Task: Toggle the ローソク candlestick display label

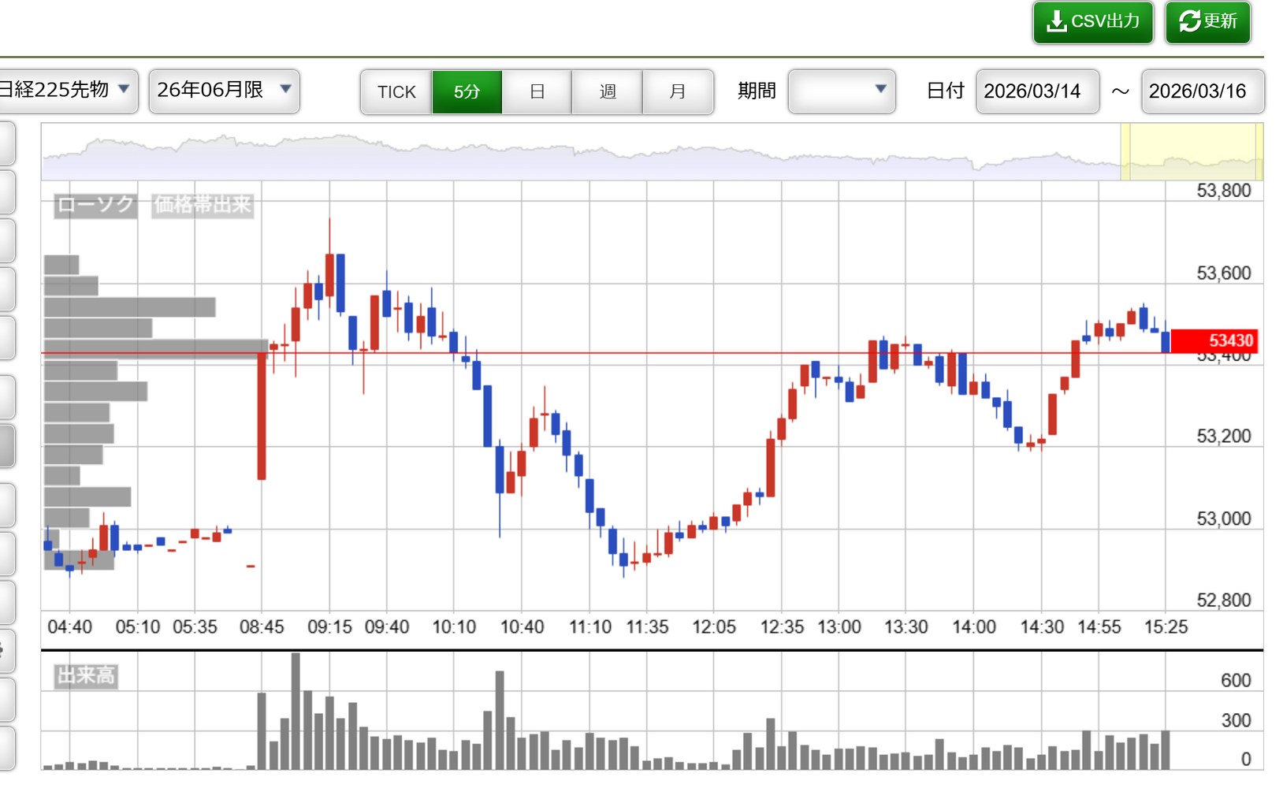Action: click(x=96, y=205)
